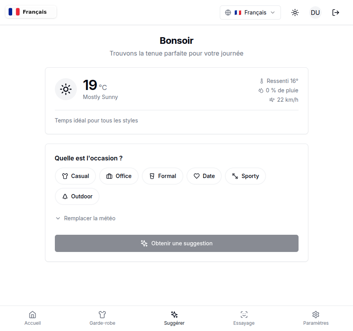Open Paramètres gear icon

tap(316, 315)
